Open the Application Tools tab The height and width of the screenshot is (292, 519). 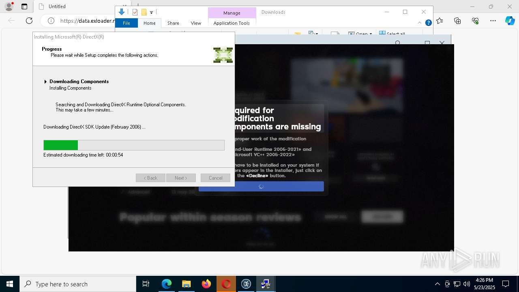(232, 23)
